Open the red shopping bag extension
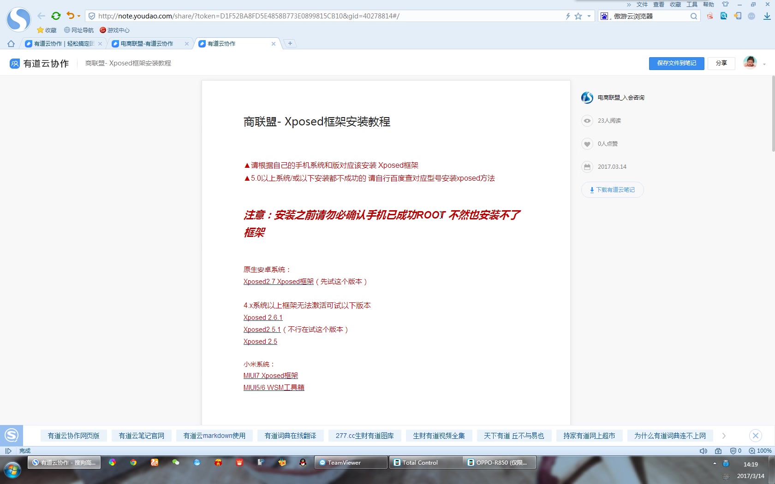Image resolution: width=775 pixels, height=484 pixels. point(710,16)
